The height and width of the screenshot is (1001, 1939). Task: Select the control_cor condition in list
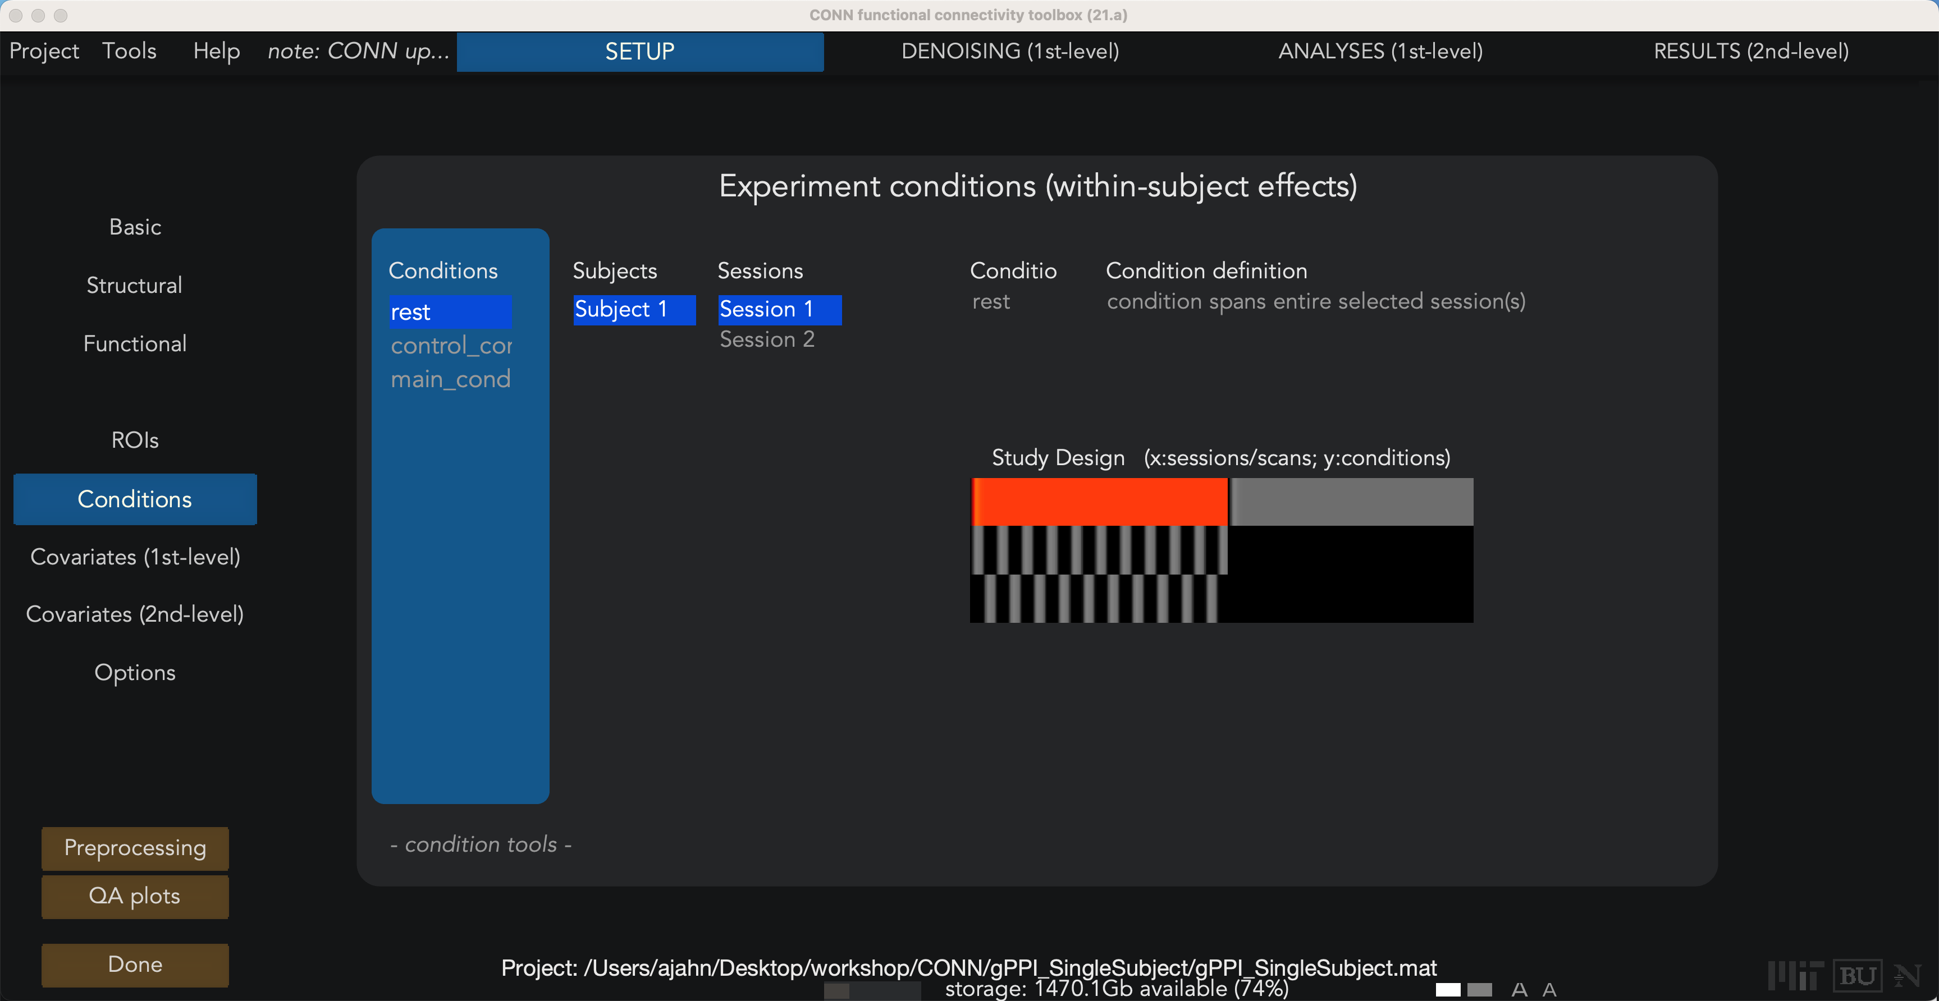[x=451, y=345]
